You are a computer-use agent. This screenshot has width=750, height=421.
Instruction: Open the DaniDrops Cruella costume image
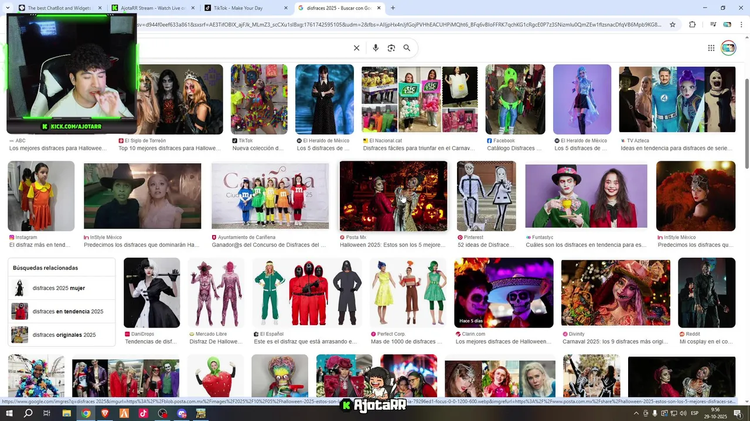coord(152,292)
